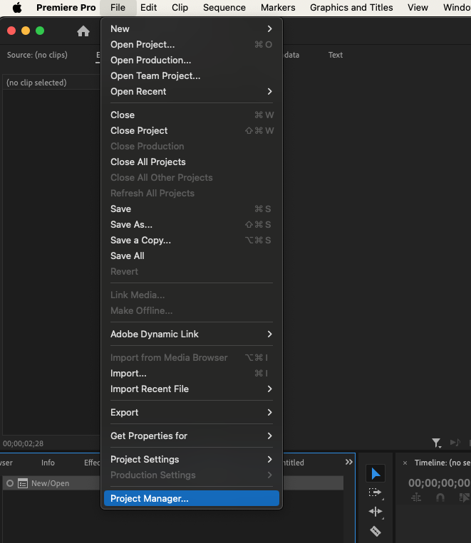Open the filter funnel dropdown

(436, 443)
